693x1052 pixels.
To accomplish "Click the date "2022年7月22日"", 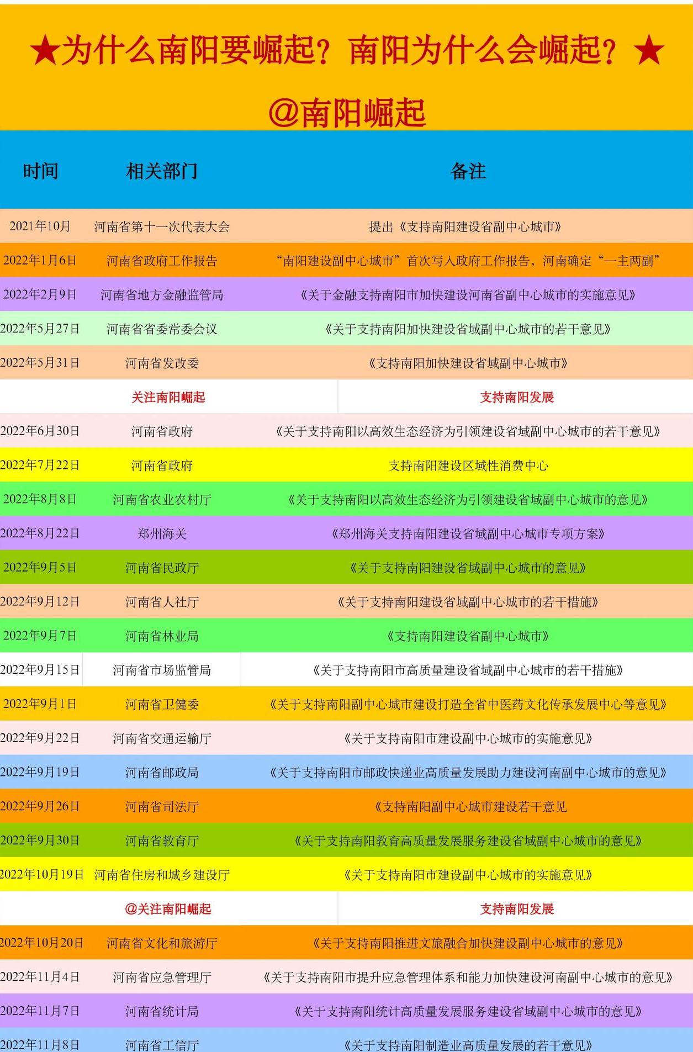I will click(40, 466).
